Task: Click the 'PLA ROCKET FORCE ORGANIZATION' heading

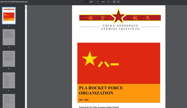Action: [101, 90]
